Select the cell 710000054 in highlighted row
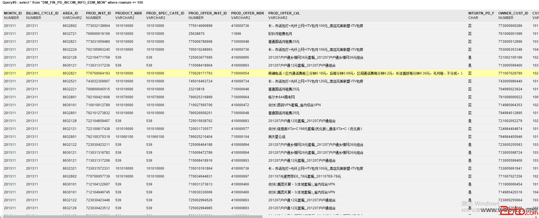The width and height of the screenshot is (539, 218). tap(240, 73)
